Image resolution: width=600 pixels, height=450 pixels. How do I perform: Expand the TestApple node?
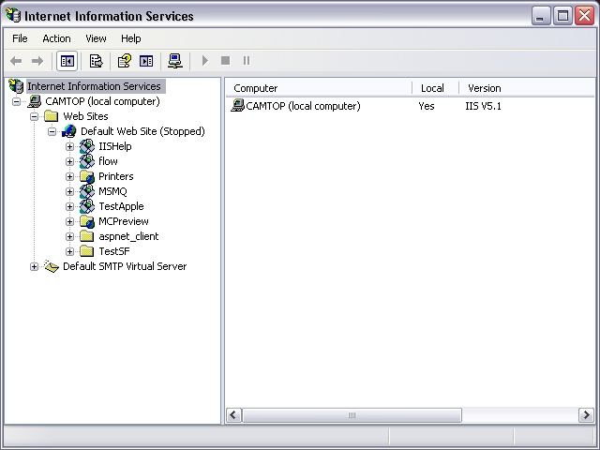click(69, 206)
